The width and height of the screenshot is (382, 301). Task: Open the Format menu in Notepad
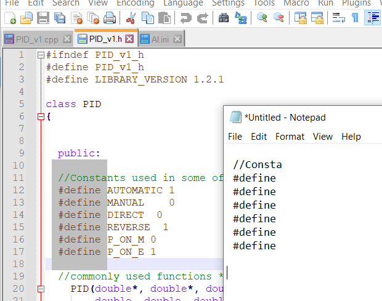pyautogui.click(x=290, y=137)
